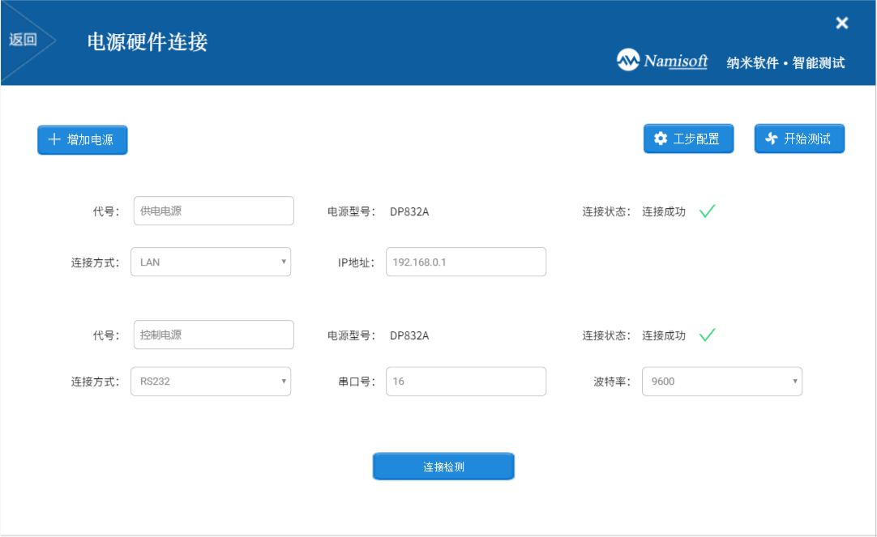Click the 代号 field containing 供电电源
The height and width of the screenshot is (537, 877).
(x=214, y=211)
